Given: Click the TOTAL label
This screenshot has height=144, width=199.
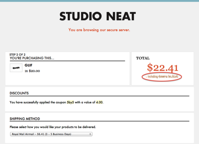Looking at the screenshot, I should [143, 58].
